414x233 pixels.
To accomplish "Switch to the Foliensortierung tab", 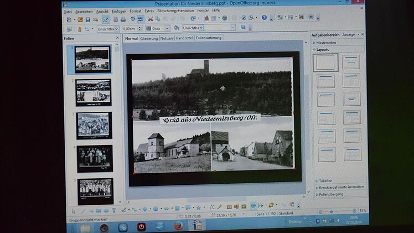I will pos(207,38).
